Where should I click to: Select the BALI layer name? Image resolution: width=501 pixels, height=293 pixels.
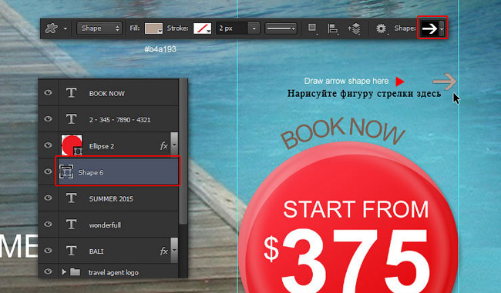96,251
